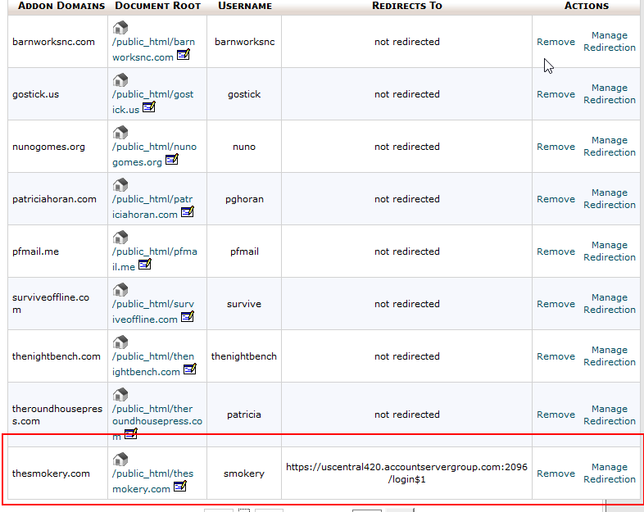The height and width of the screenshot is (512, 644).
Task: Remove the surviveoffline.com addon domain
Action: (556, 304)
